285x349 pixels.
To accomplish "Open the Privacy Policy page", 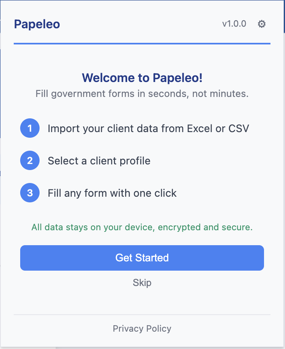I will coord(142,328).
